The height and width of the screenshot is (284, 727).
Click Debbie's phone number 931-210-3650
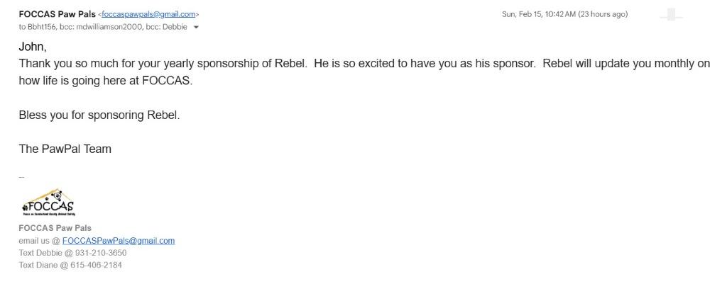point(101,253)
